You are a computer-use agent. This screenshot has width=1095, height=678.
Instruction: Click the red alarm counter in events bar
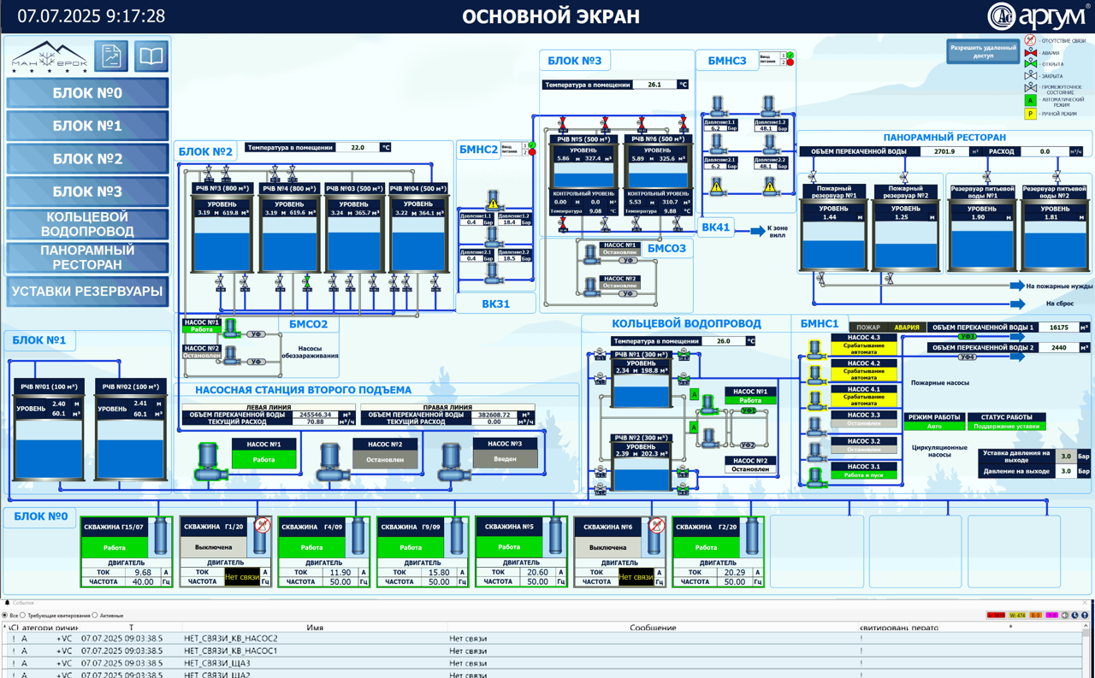point(996,616)
